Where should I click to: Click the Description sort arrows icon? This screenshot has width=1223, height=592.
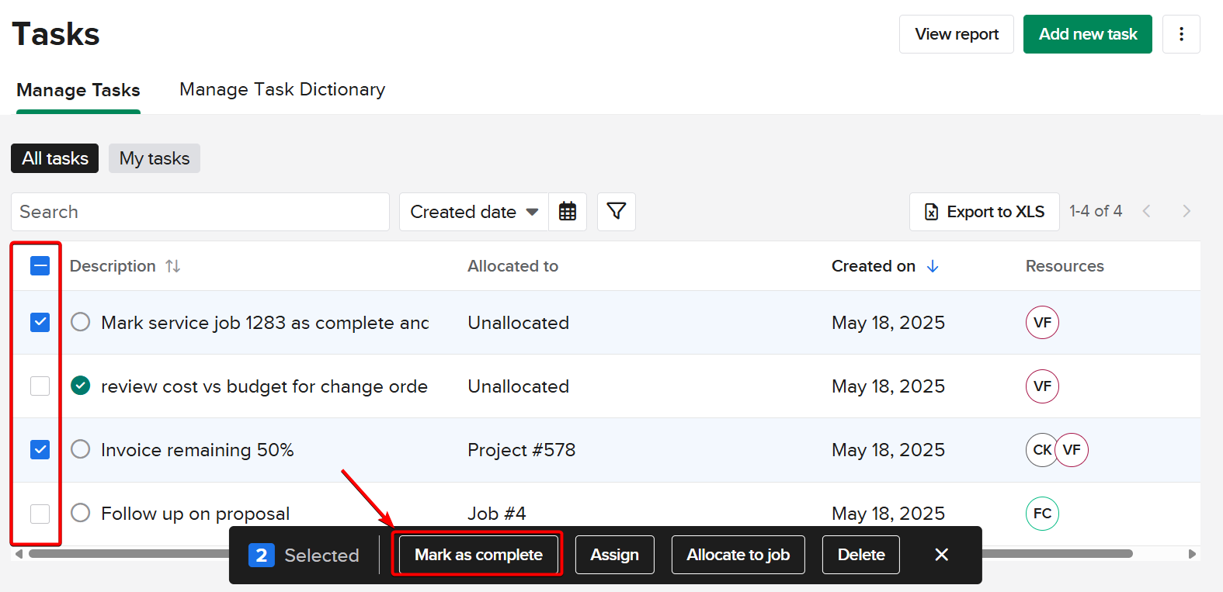click(x=173, y=266)
